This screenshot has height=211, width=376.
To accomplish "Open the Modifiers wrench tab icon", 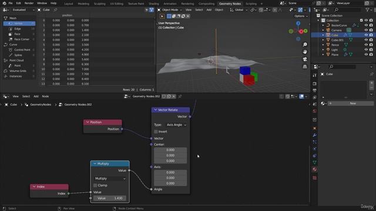I will tap(315, 135).
